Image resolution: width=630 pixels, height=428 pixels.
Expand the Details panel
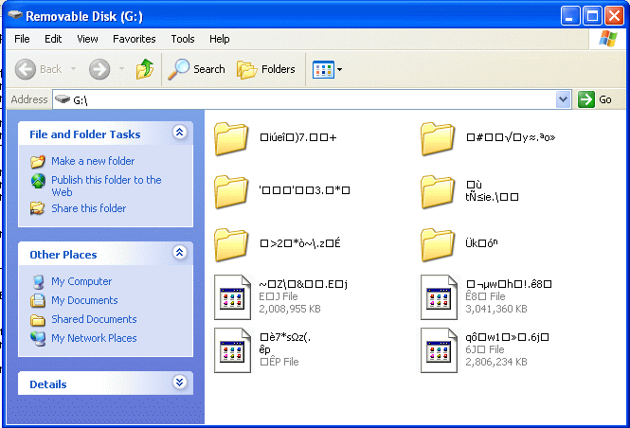pyautogui.click(x=179, y=383)
